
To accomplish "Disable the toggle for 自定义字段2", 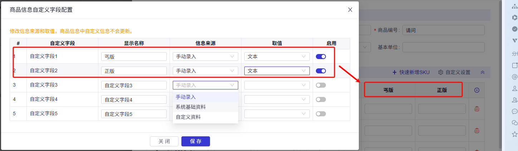I will click(321, 71).
